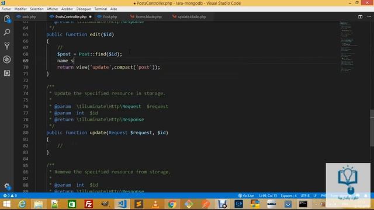Screen dimensions: 374x210
Task: Click the Li 69, Col 15 position indicator
Action: (268, 196)
